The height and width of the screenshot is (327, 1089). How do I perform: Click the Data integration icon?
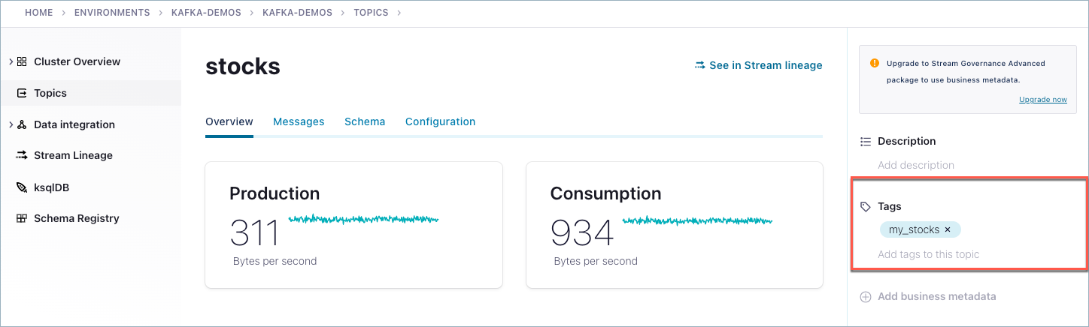click(22, 124)
